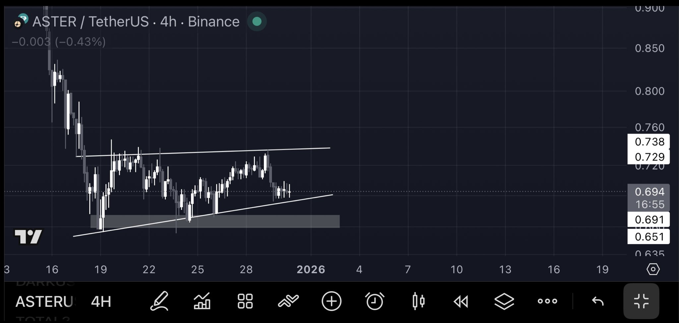Open the object tree layers icon

click(504, 301)
